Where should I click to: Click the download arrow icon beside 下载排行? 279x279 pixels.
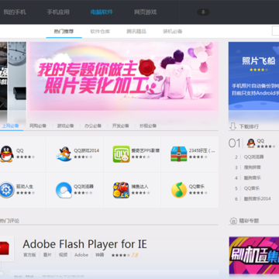232,126
